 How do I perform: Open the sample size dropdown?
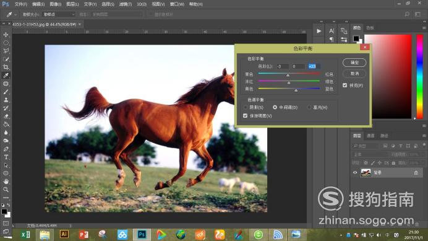(x=59, y=14)
